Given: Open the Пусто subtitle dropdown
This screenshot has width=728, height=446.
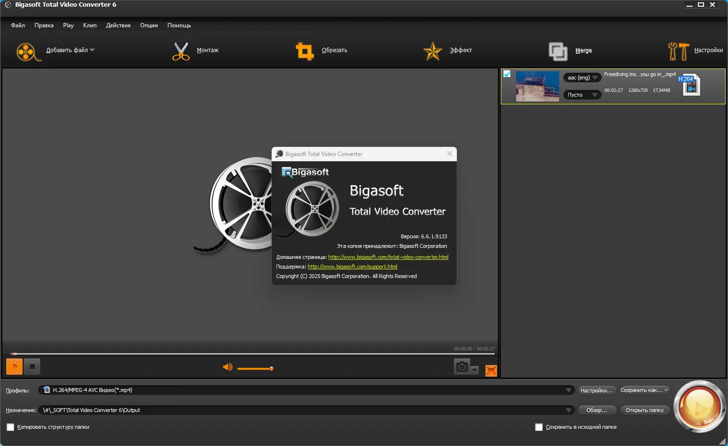Looking at the screenshot, I should pos(582,95).
